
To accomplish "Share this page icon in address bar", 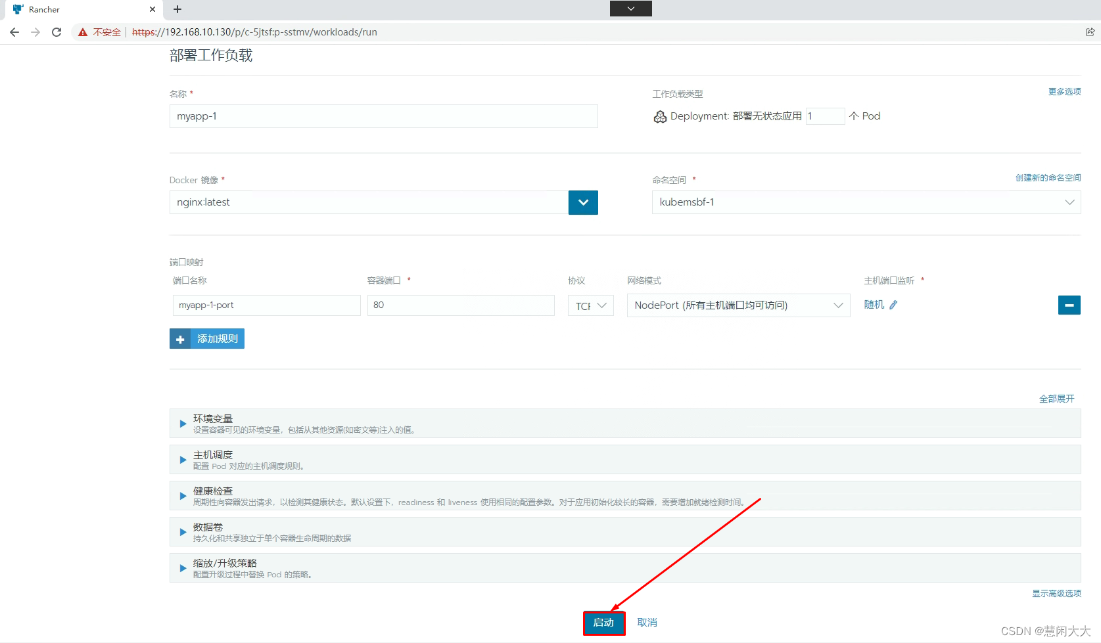I will pos(1090,32).
